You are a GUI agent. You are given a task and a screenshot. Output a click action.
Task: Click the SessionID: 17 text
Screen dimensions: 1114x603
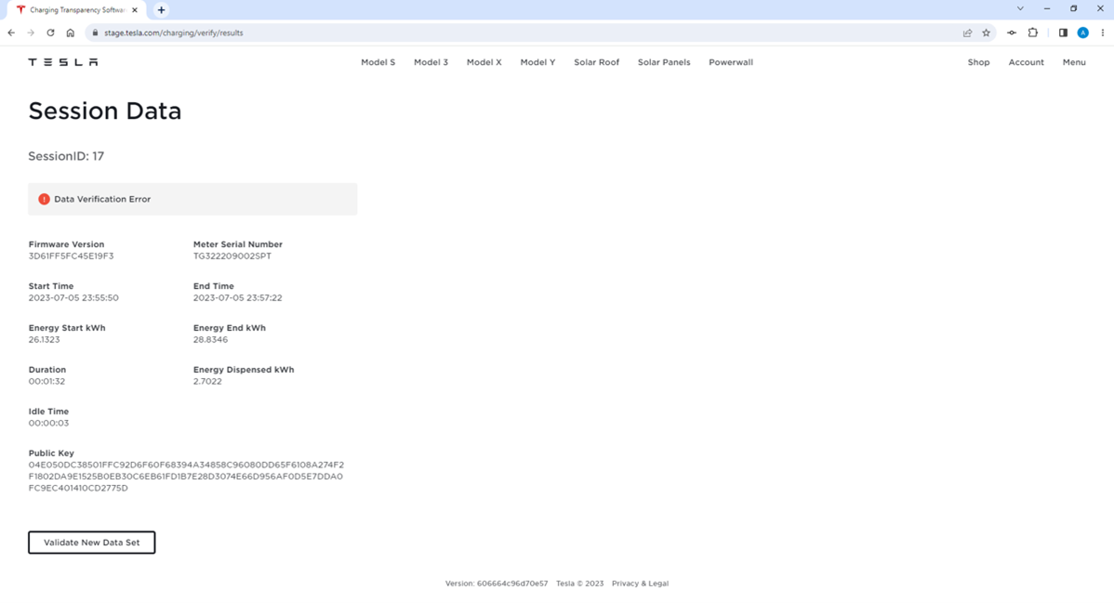click(x=66, y=156)
